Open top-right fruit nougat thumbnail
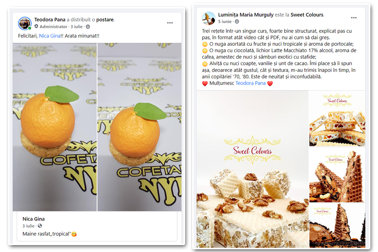This screenshot has width=378, height=252. [x=337, y=118]
